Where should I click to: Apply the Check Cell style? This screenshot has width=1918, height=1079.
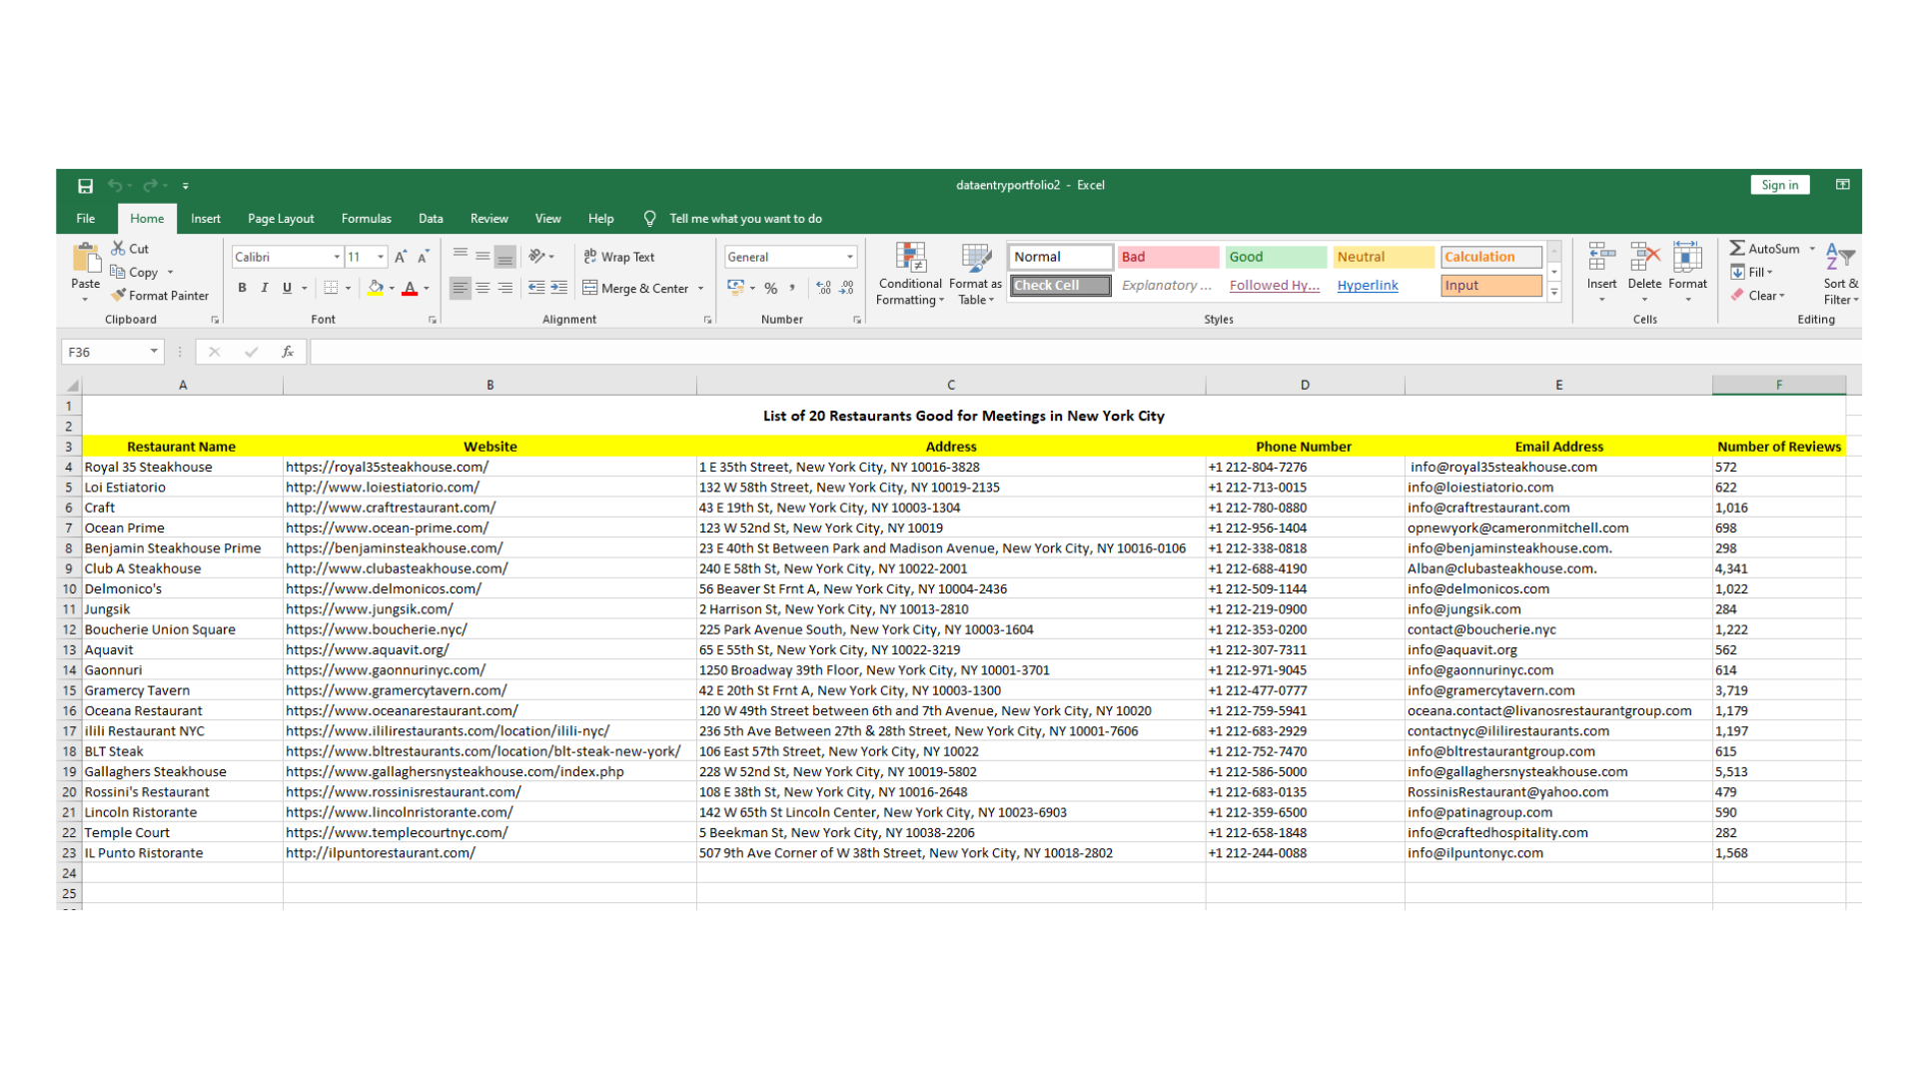(1060, 286)
